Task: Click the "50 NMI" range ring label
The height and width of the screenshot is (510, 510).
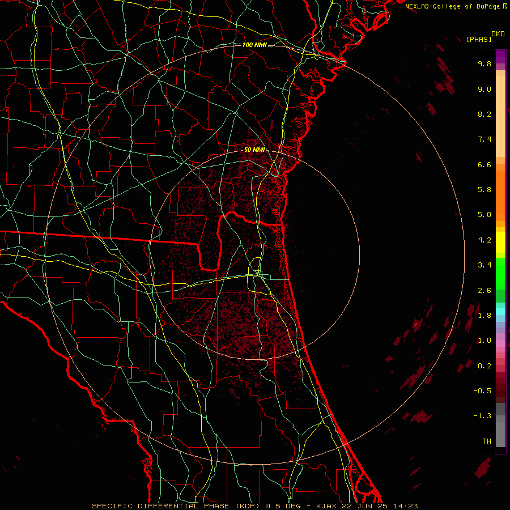Action: click(254, 150)
